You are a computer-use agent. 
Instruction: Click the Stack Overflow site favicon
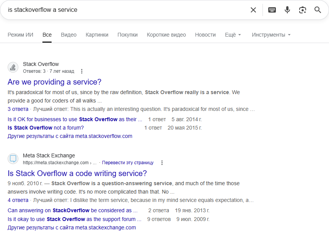(x=13, y=67)
